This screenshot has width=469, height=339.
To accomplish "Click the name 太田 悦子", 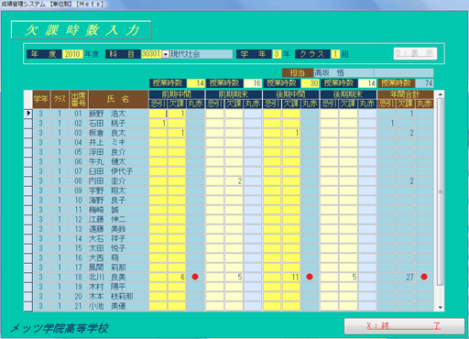I will pos(107,248).
